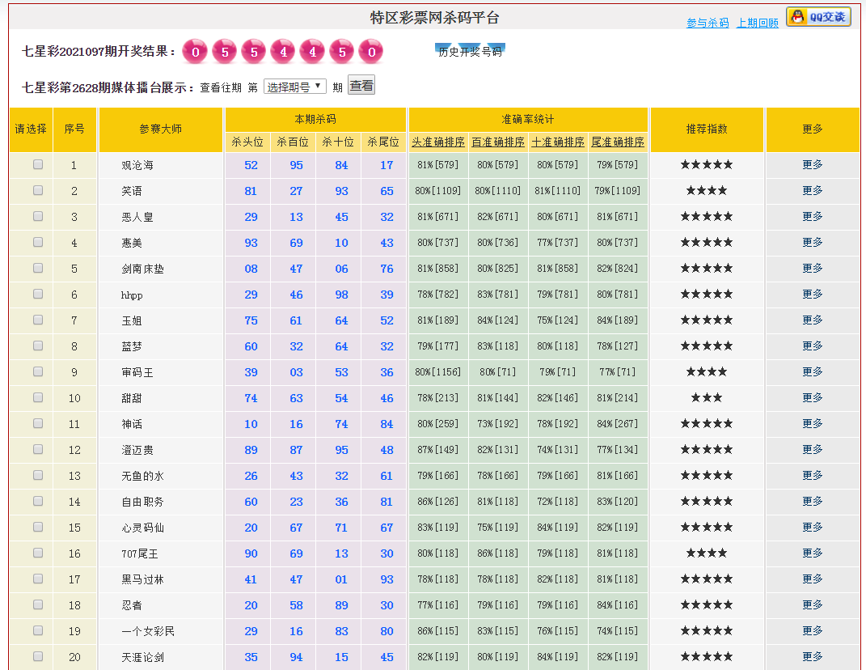The height and width of the screenshot is (670, 866).
Task: Click the four-star rating for 审码王
Action: pyautogui.click(x=706, y=372)
